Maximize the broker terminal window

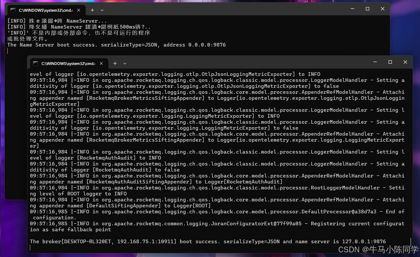[x=390, y=62]
